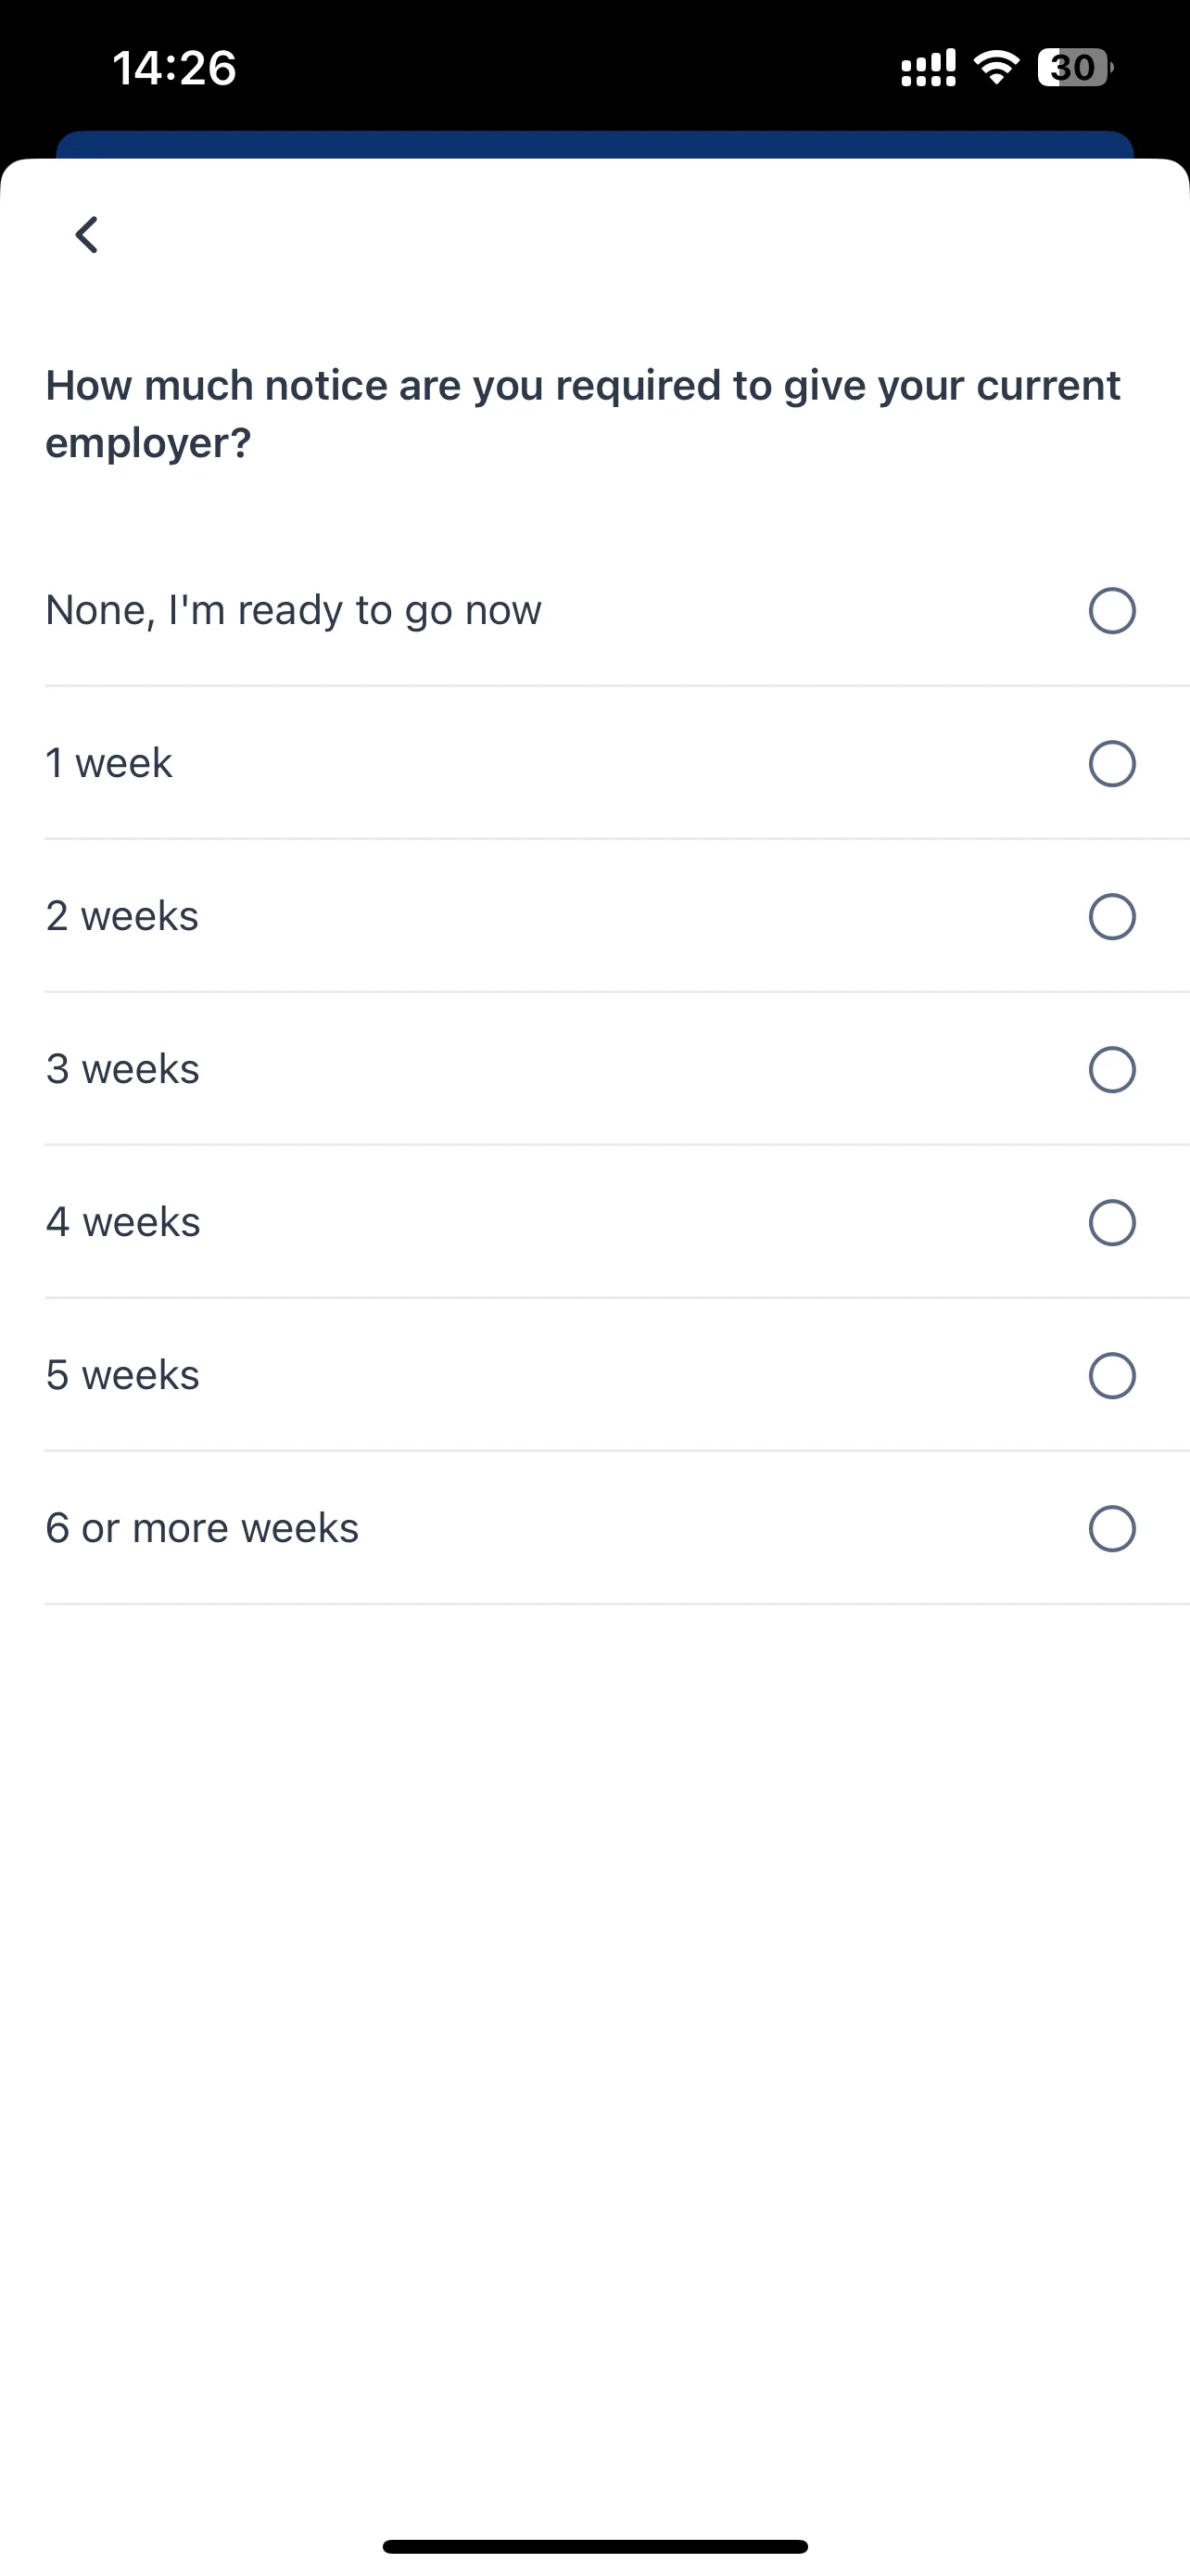This screenshot has height=2576, width=1190.
Task: Tap the '3 weeks' option text
Action: pyautogui.click(x=122, y=1069)
